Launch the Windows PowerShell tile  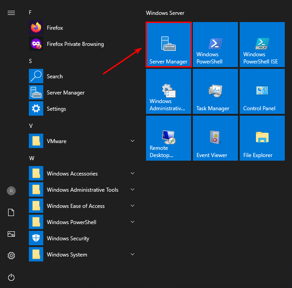pyautogui.click(x=215, y=45)
